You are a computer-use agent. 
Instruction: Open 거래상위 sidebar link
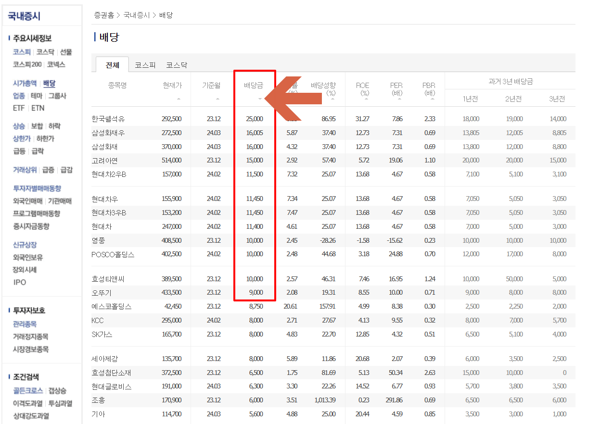[x=25, y=170]
